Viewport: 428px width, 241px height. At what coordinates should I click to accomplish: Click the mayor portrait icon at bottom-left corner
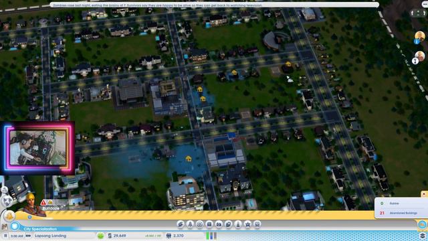click(x=5, y=226)
